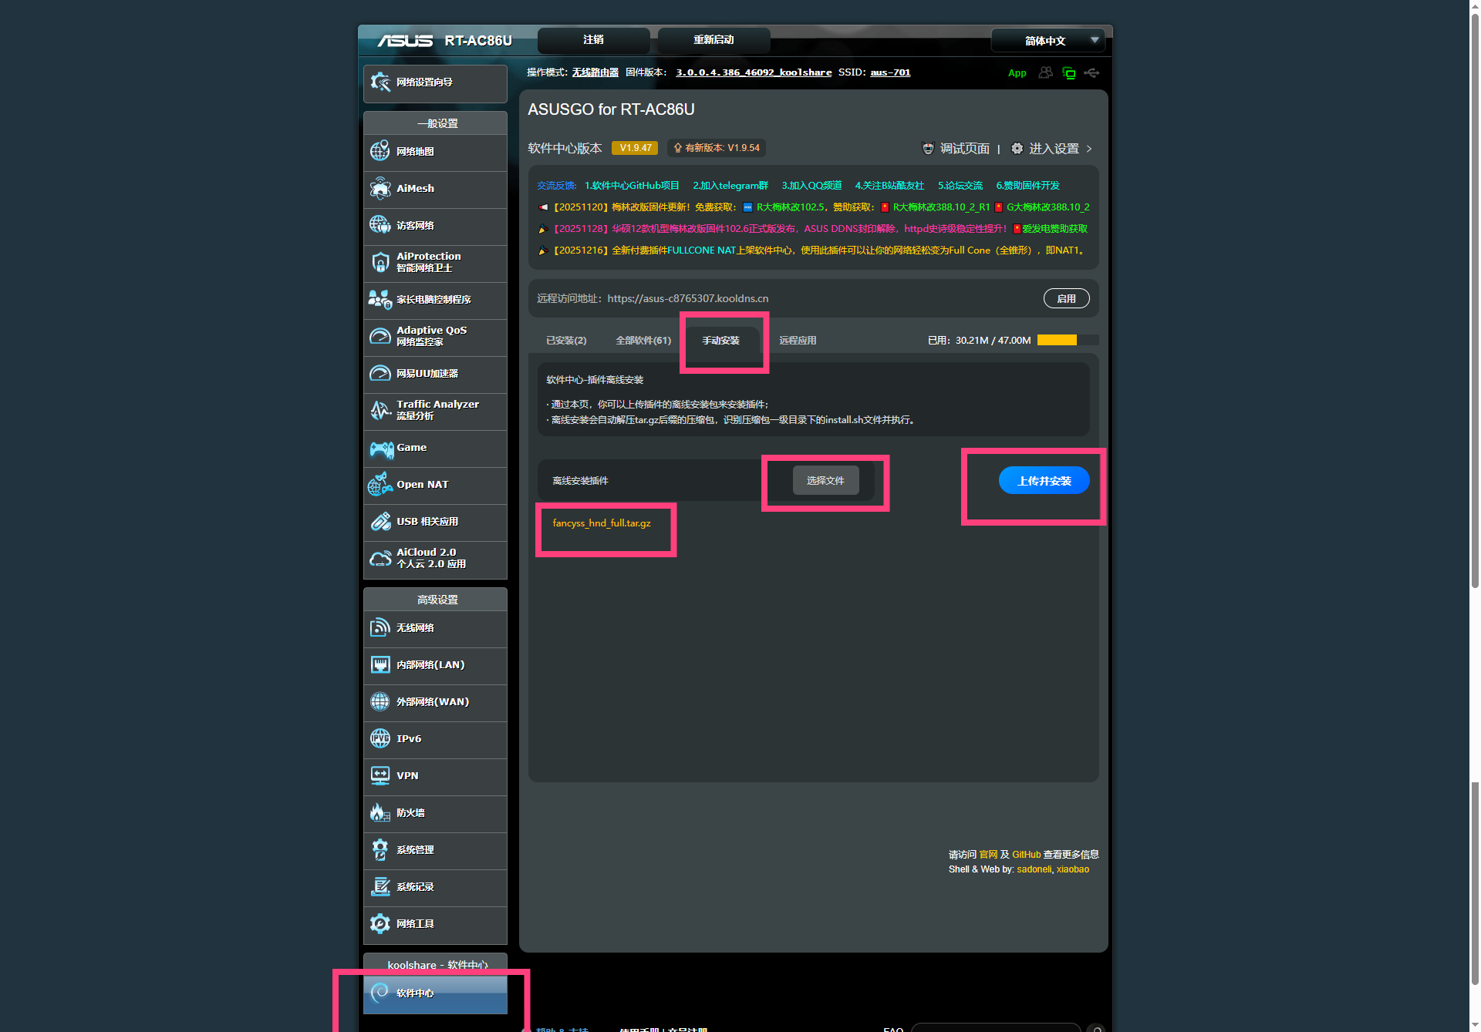Click the firewall (防火墙) flame icon
The width and height of the screenshot is (1481, 1032).
point(380,813)
